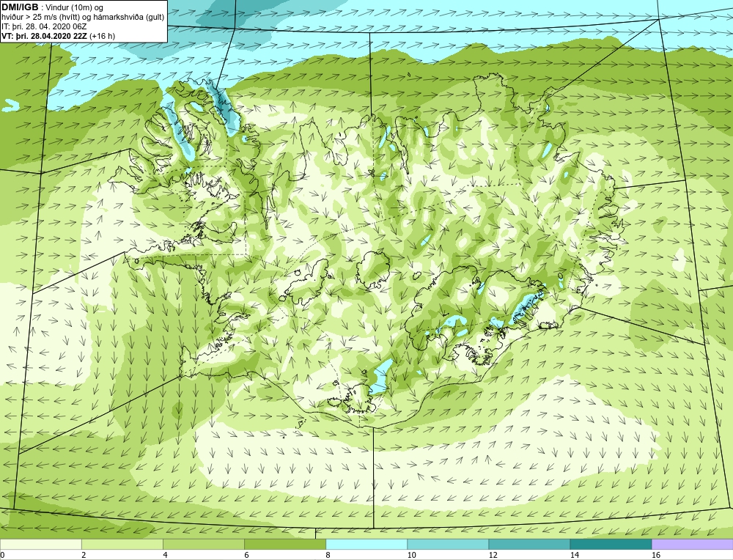Click the 12–14 m/s teal legend swatch
Screen dimensions: 733x560
click(529, 545)
